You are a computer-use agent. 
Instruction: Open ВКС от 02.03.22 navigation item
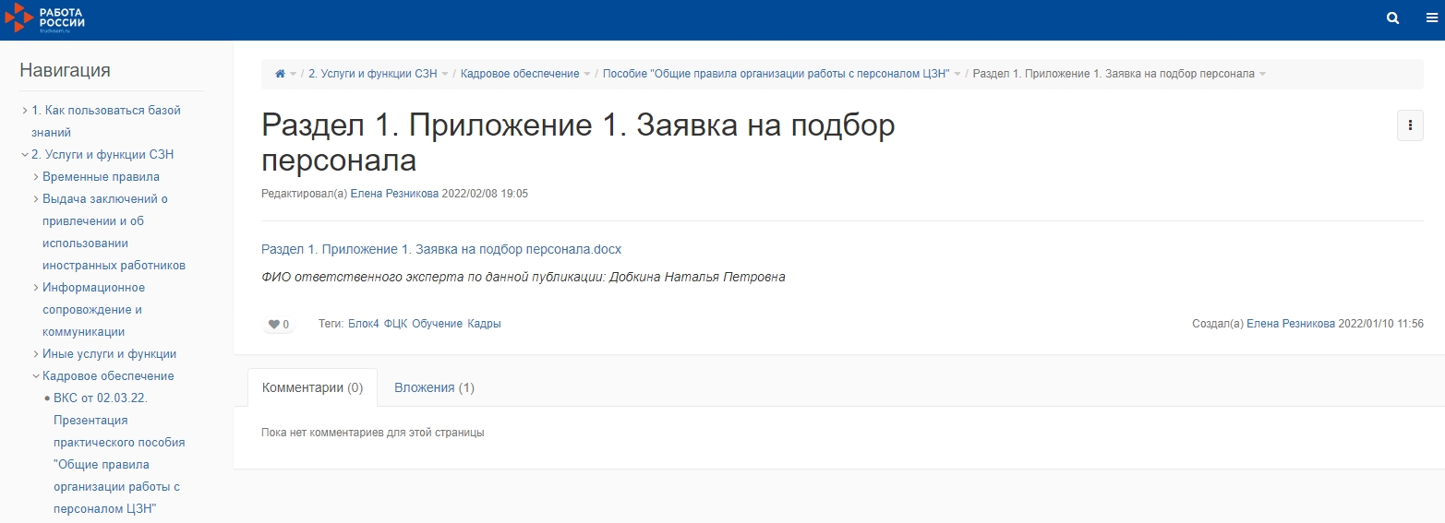tap(101, 398)
